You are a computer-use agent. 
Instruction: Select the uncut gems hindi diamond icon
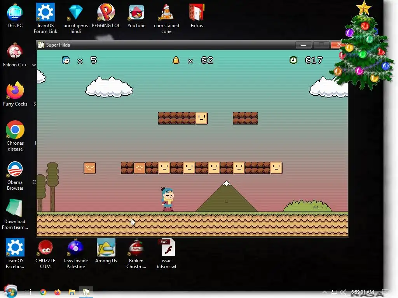click(76, 18)
